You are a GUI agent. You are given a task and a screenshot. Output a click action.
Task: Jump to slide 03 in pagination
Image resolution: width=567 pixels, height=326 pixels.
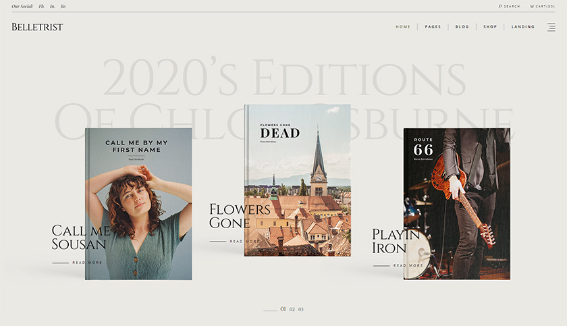[301, 309]
